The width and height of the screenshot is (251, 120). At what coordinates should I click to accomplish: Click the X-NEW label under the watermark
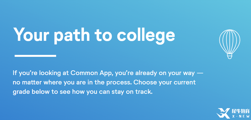240,116
